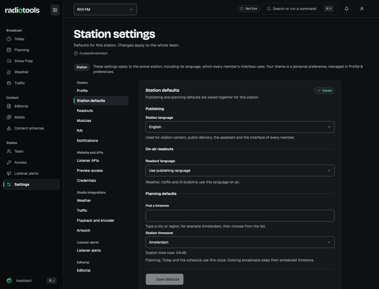The width and height of the screenshot is (379, 289).
Task: Click the Europe/Amsterdam timezone text
Action: [93, 53]
